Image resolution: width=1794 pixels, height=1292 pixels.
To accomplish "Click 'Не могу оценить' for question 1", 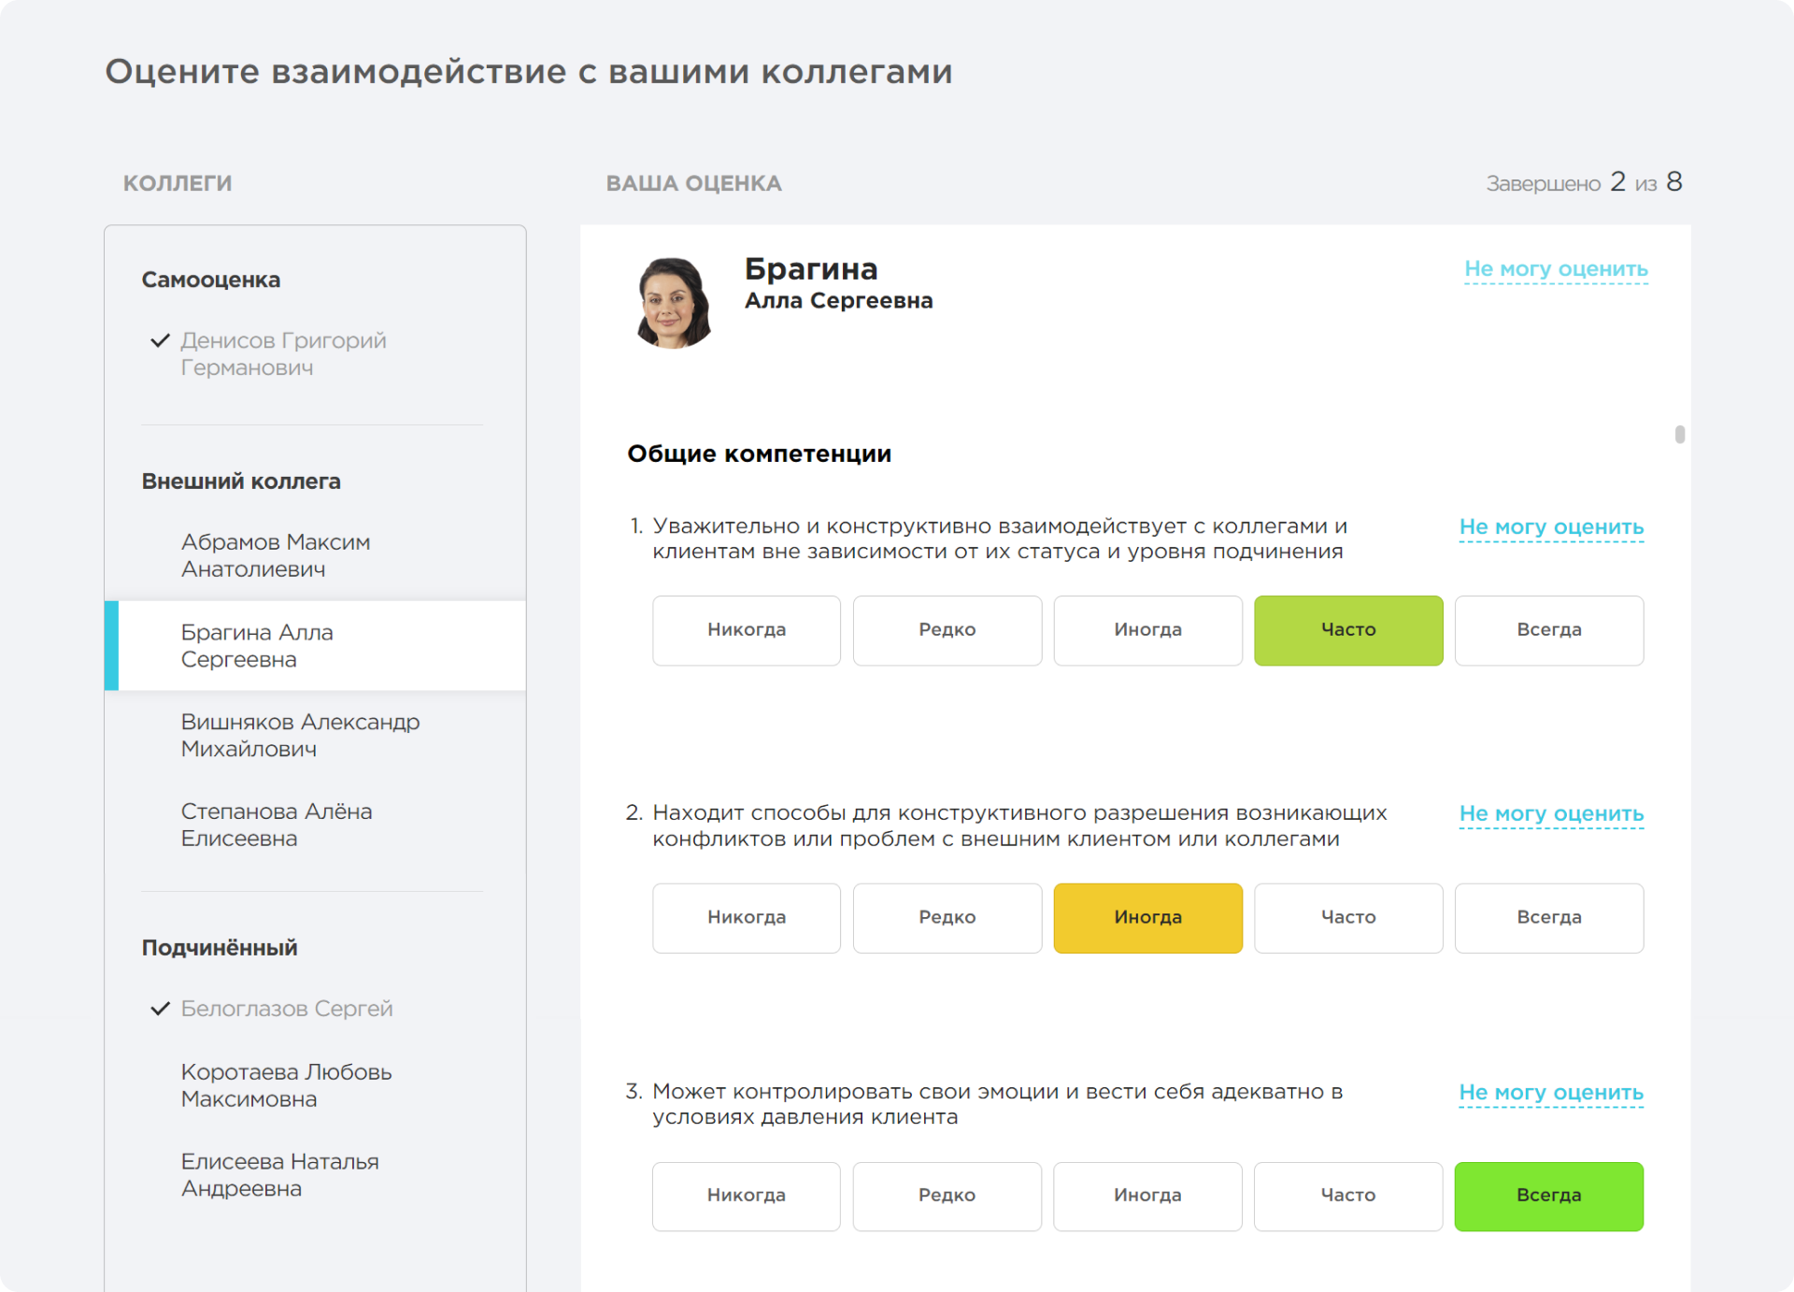I will (x=1551, y=527).
